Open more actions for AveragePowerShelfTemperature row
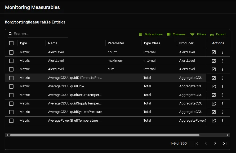Screen dimensions: 236x153 (x=223, y=121)
